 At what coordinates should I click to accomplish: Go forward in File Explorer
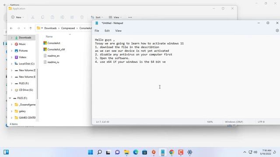[x=18, y=28]
